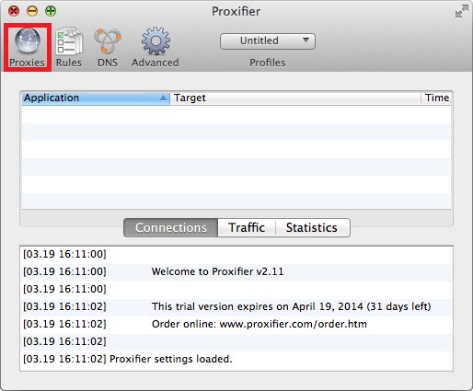
Task: Click the fullscreen arrows icon
Action: coord(462,11)
